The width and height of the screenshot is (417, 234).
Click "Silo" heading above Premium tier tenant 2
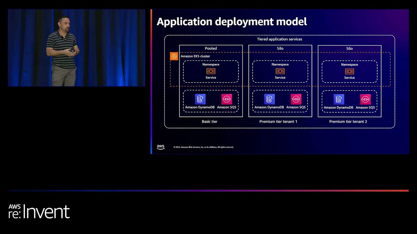click(x=350, y=49)
